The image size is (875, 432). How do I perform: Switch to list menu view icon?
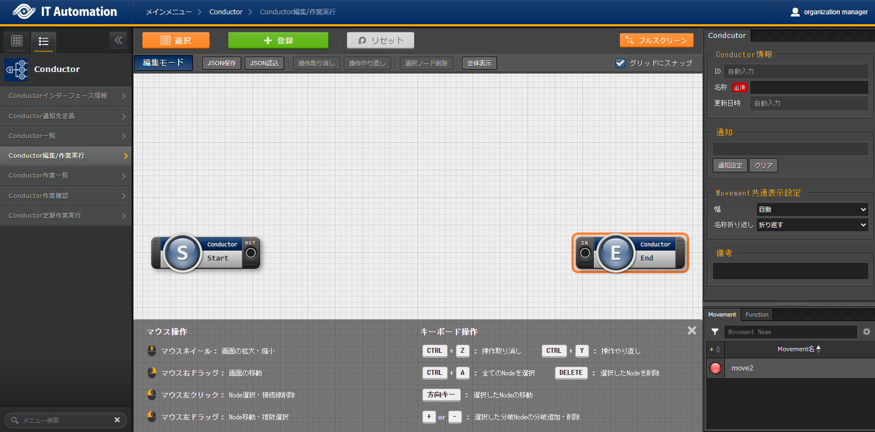coord(43,41)
